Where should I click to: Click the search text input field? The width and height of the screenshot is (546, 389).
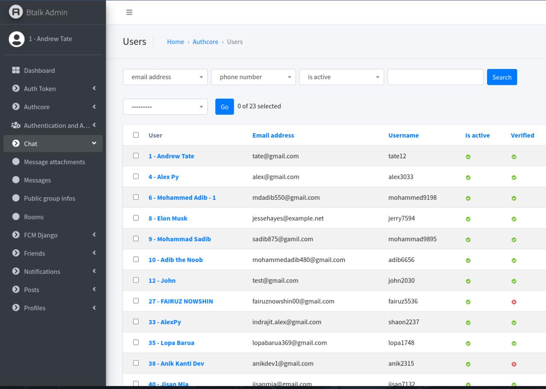(436, 77)
